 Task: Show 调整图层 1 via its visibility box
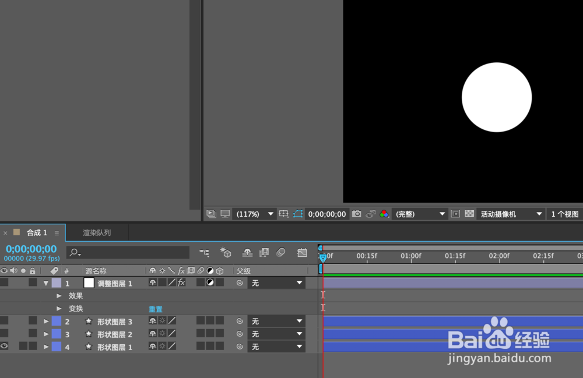click(4, 282)
